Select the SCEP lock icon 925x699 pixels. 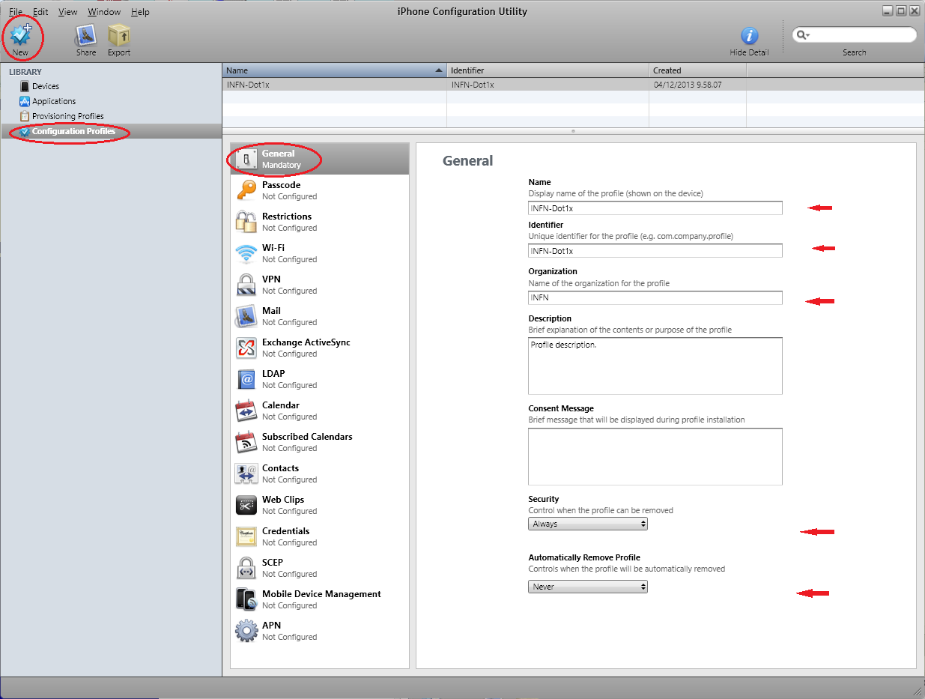246,568
